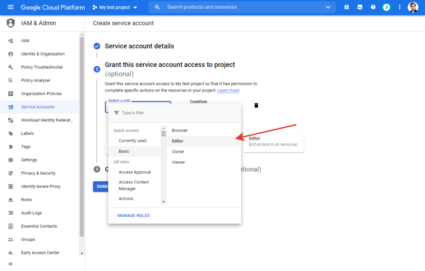Click the MANAGE ROLES link

coord(134,215)
